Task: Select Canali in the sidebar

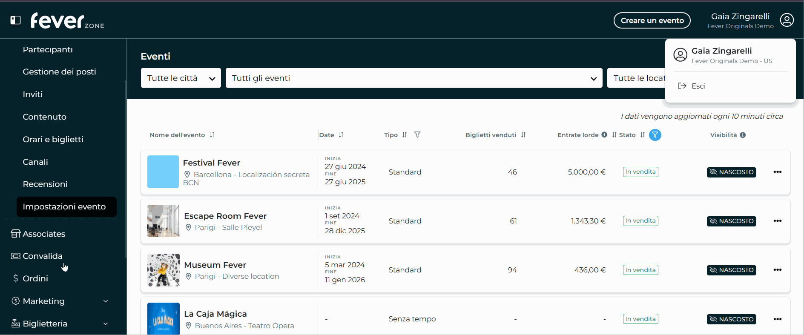Action: [x=35, y=162]
